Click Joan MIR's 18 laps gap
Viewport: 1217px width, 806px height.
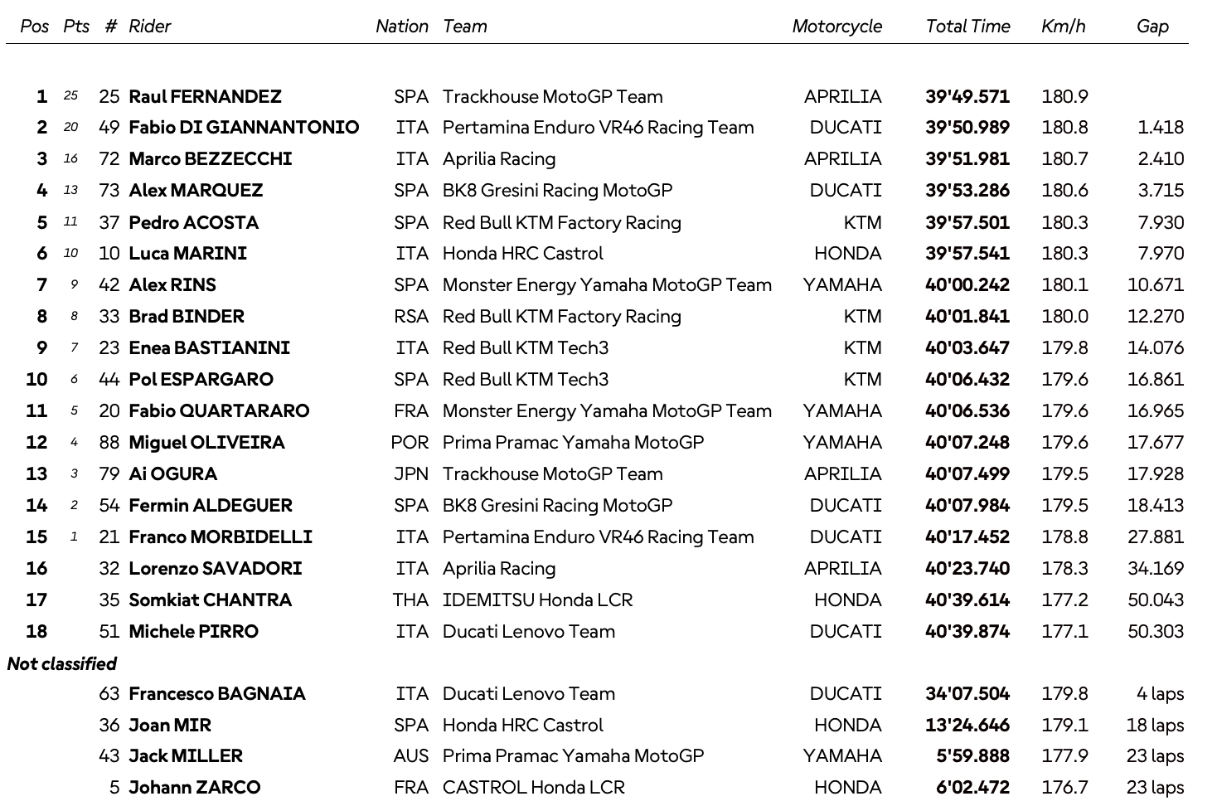pyautogui.click(x=1154, y=725)
